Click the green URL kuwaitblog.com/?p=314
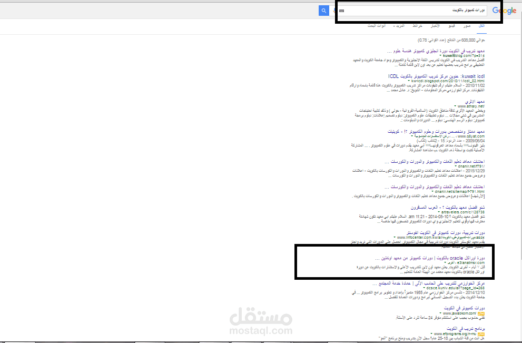Viewport: 522px width, 343px height. 464,56
